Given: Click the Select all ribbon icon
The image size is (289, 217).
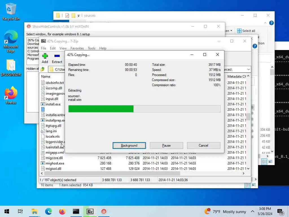Looking at the screenshot, I should coord(239,31).
